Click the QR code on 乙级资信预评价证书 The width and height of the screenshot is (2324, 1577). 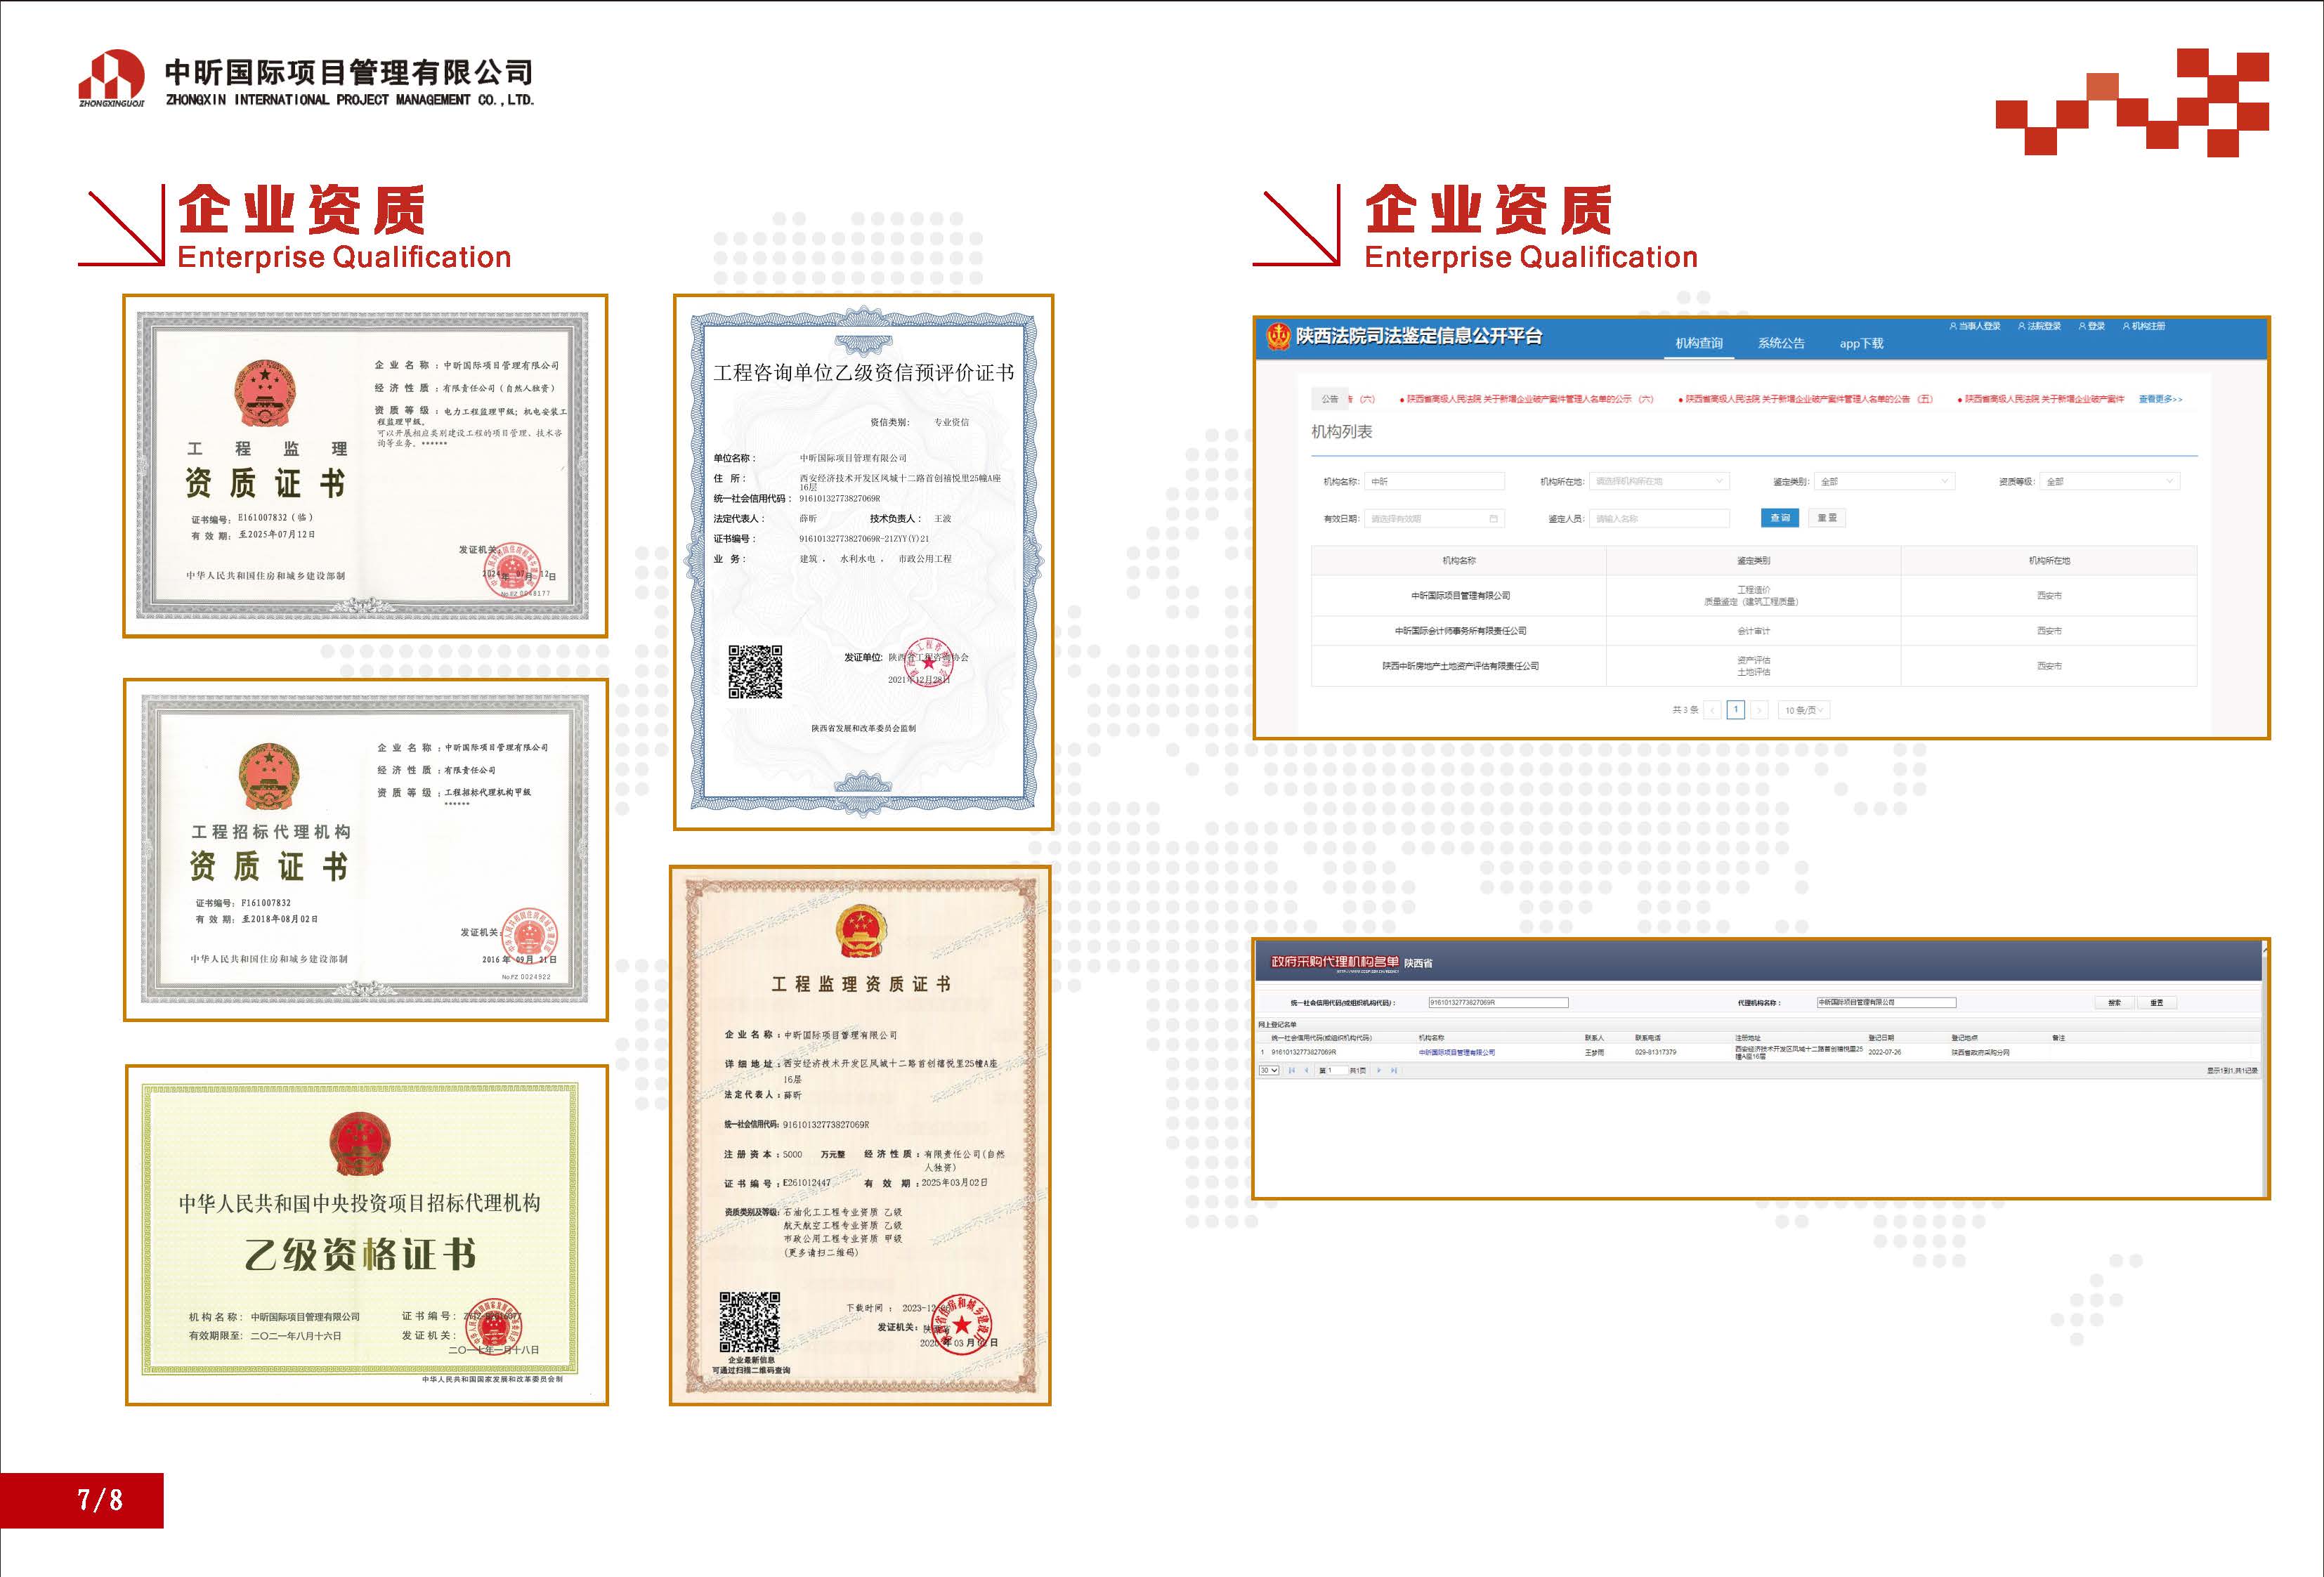pos(755,671)
